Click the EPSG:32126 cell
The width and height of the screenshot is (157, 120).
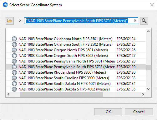click(126, 50)
